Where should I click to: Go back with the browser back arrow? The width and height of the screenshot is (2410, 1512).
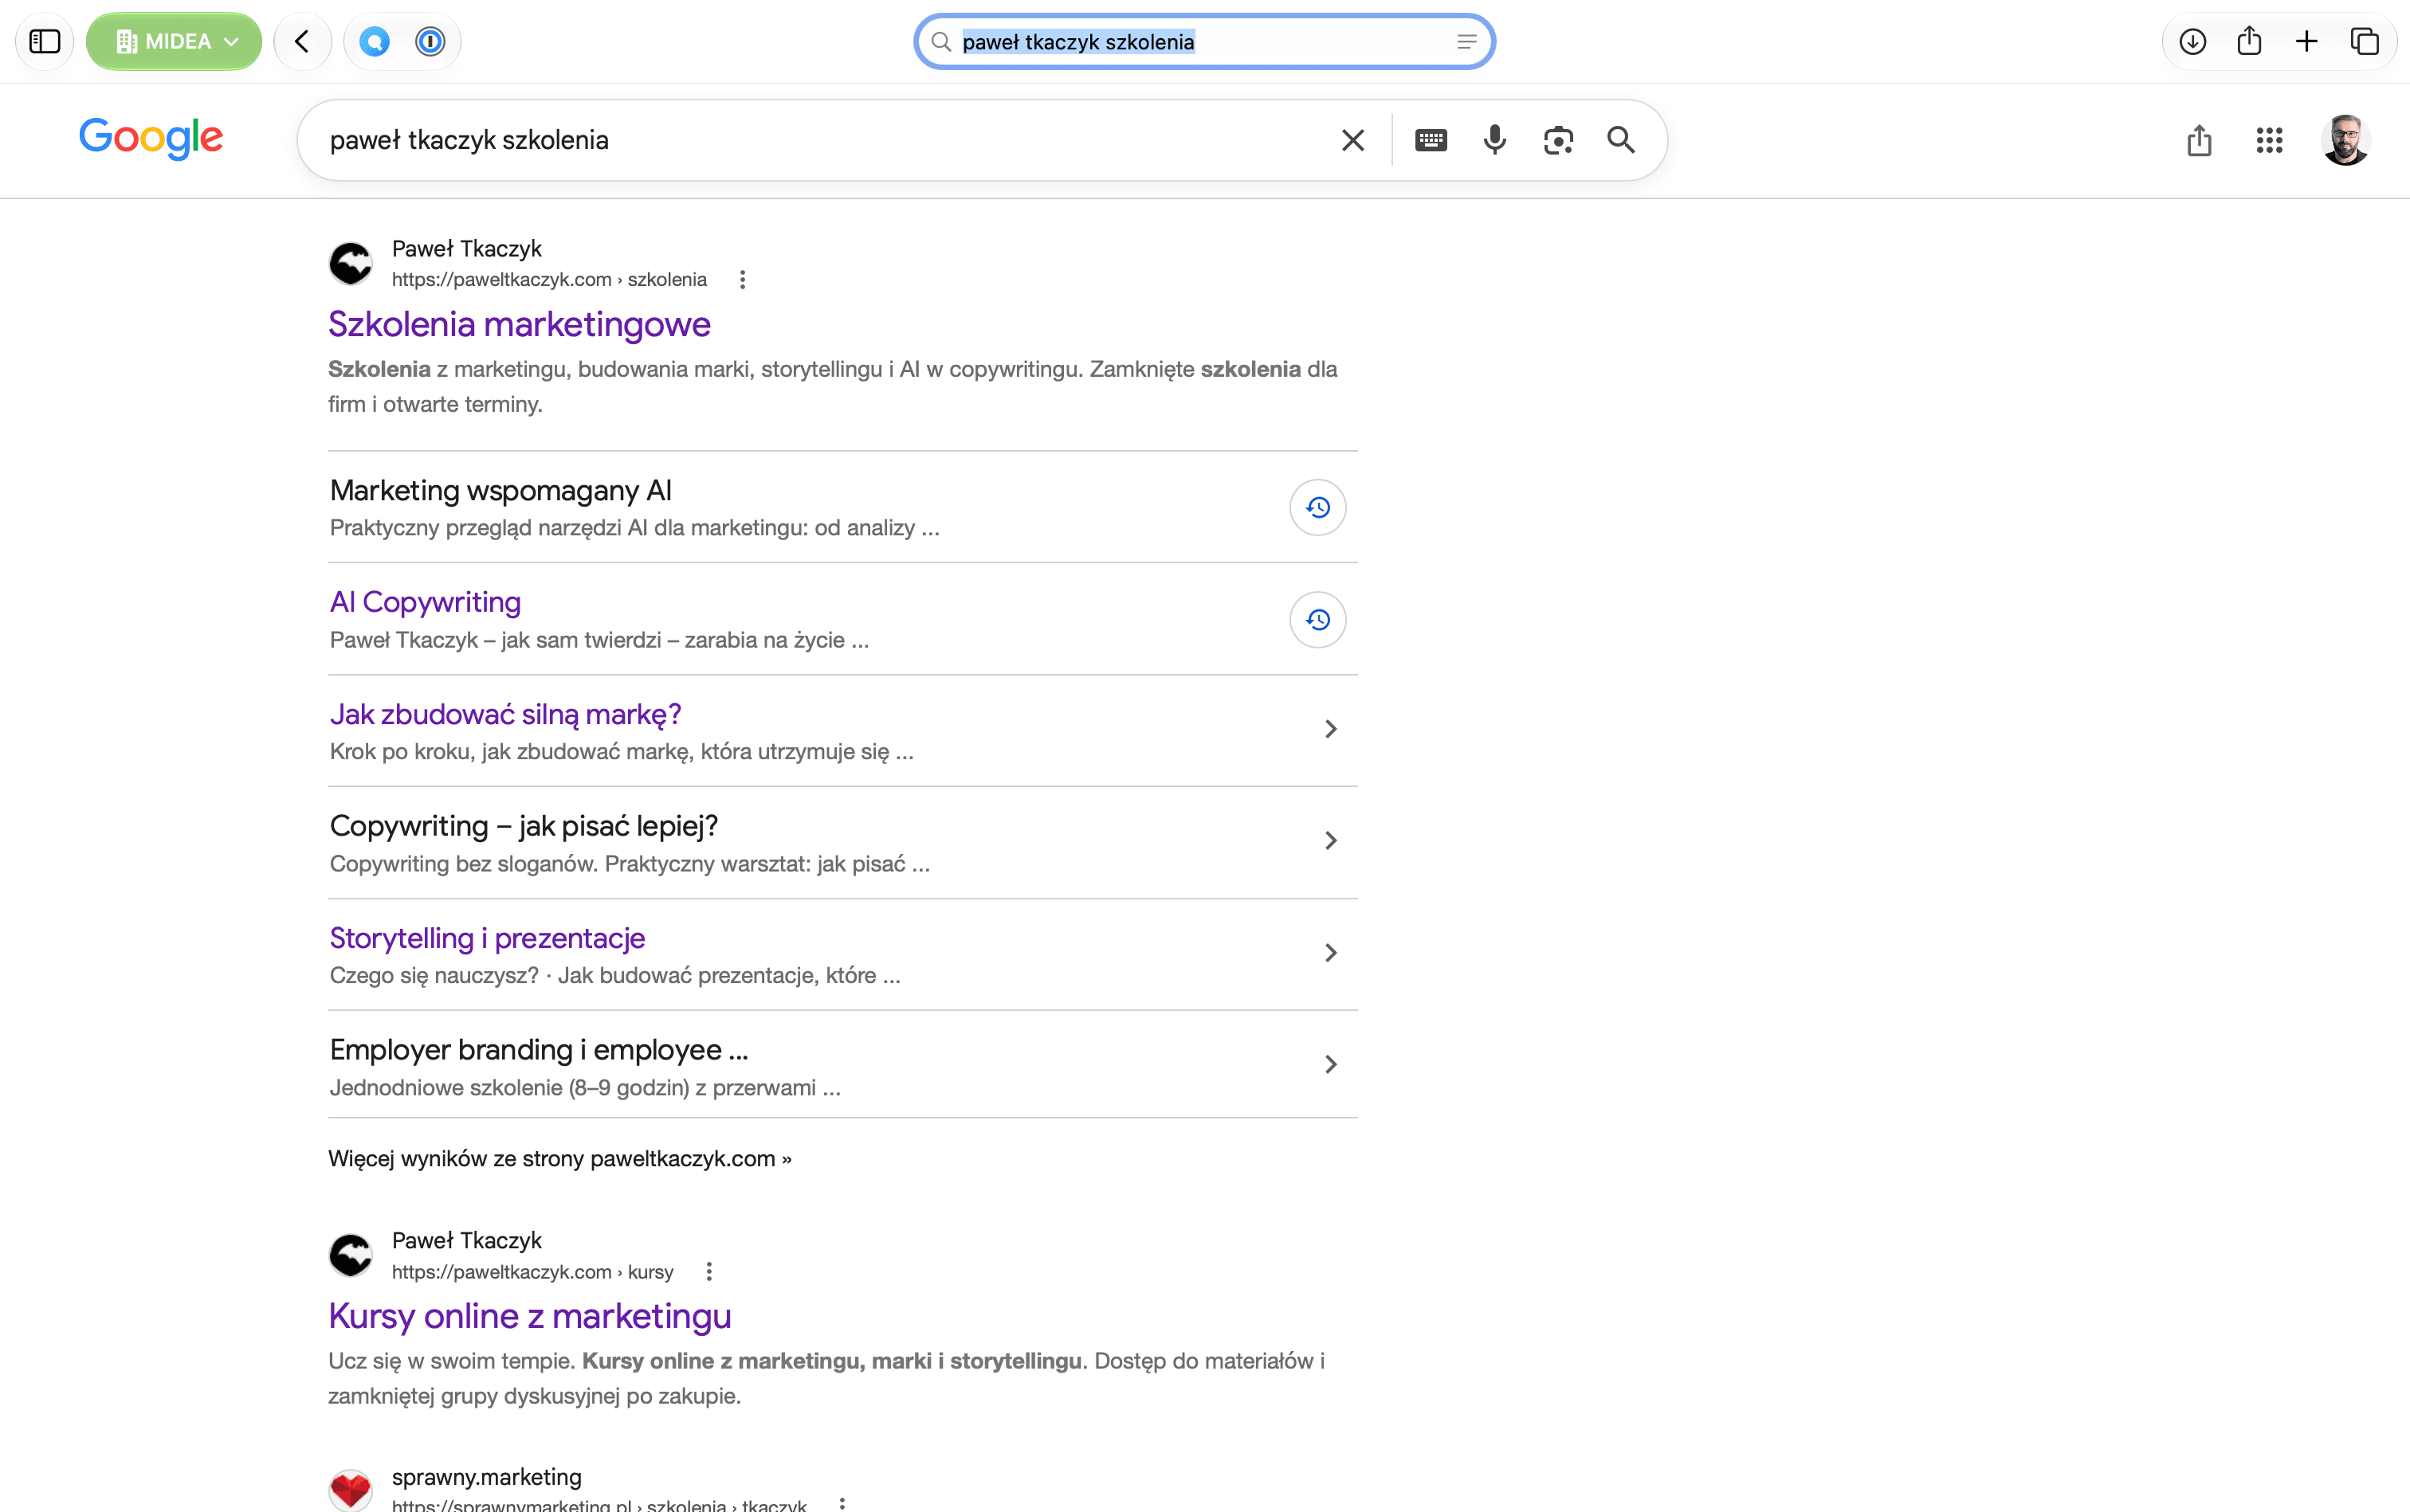point(302,42)
